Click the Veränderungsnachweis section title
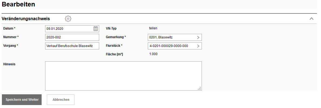 26,19
